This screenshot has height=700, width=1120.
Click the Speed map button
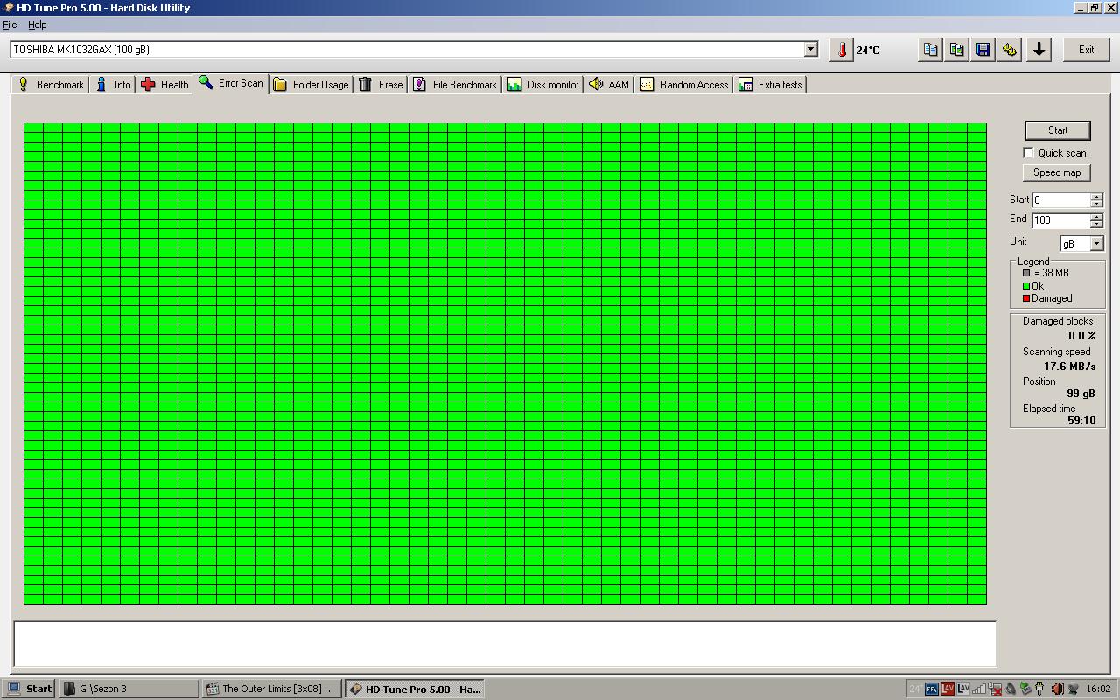tap(1056, 172)
